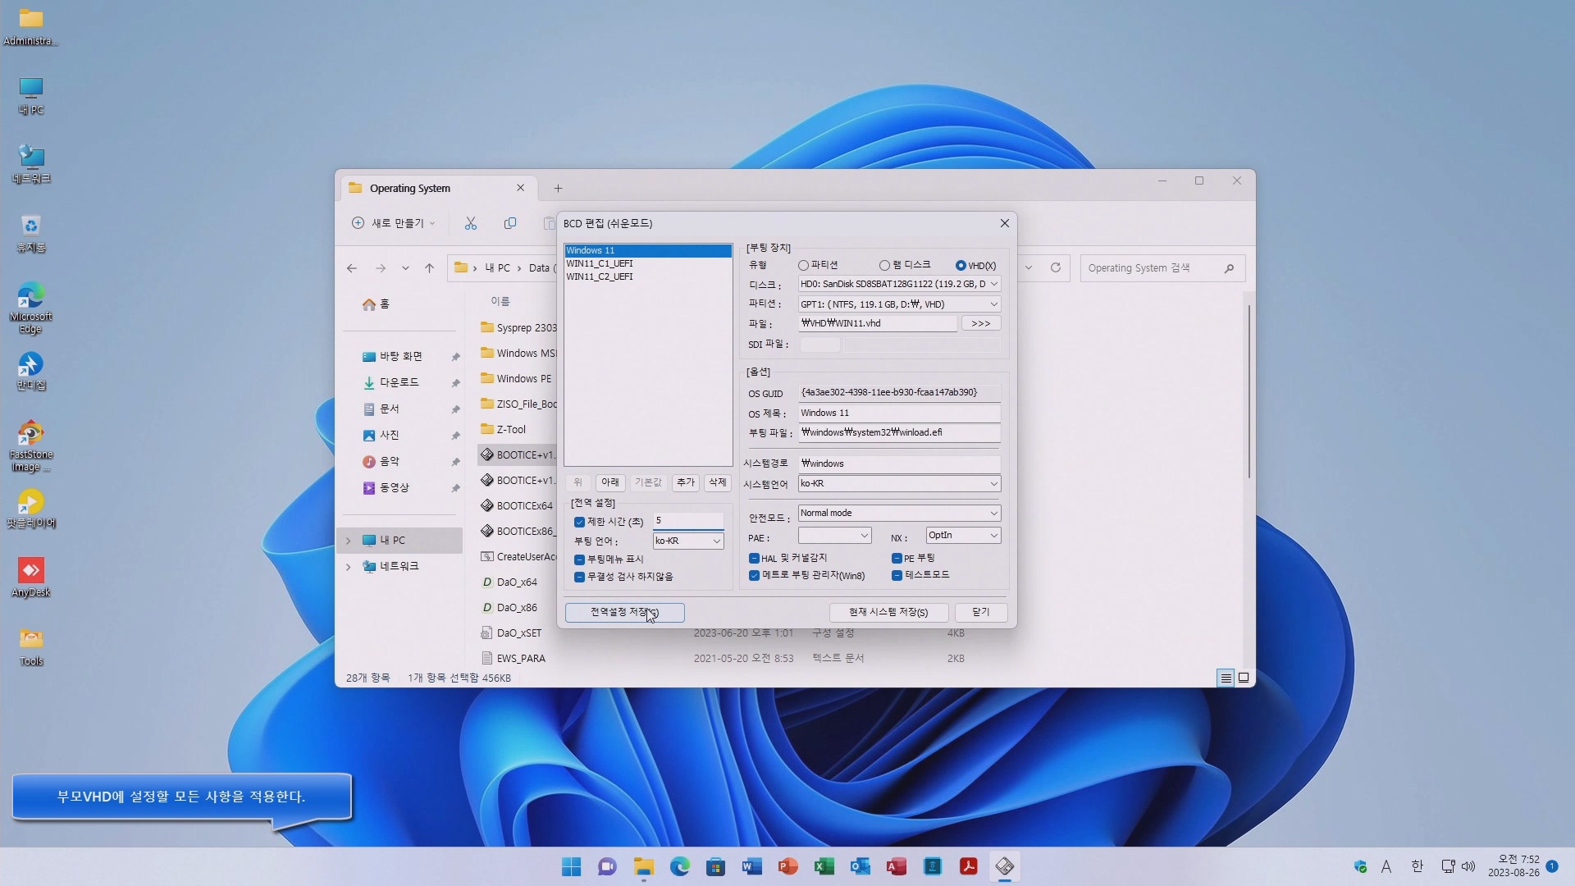Open Excel from the taskbar

click(824, 866)
